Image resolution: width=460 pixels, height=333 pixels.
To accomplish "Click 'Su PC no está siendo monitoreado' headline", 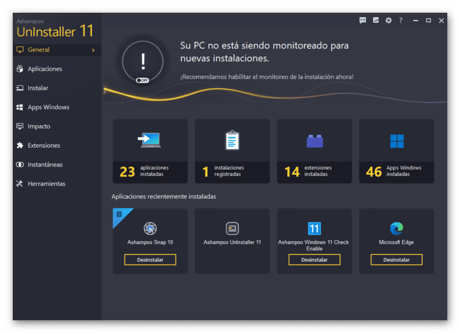I will point(264,51).
